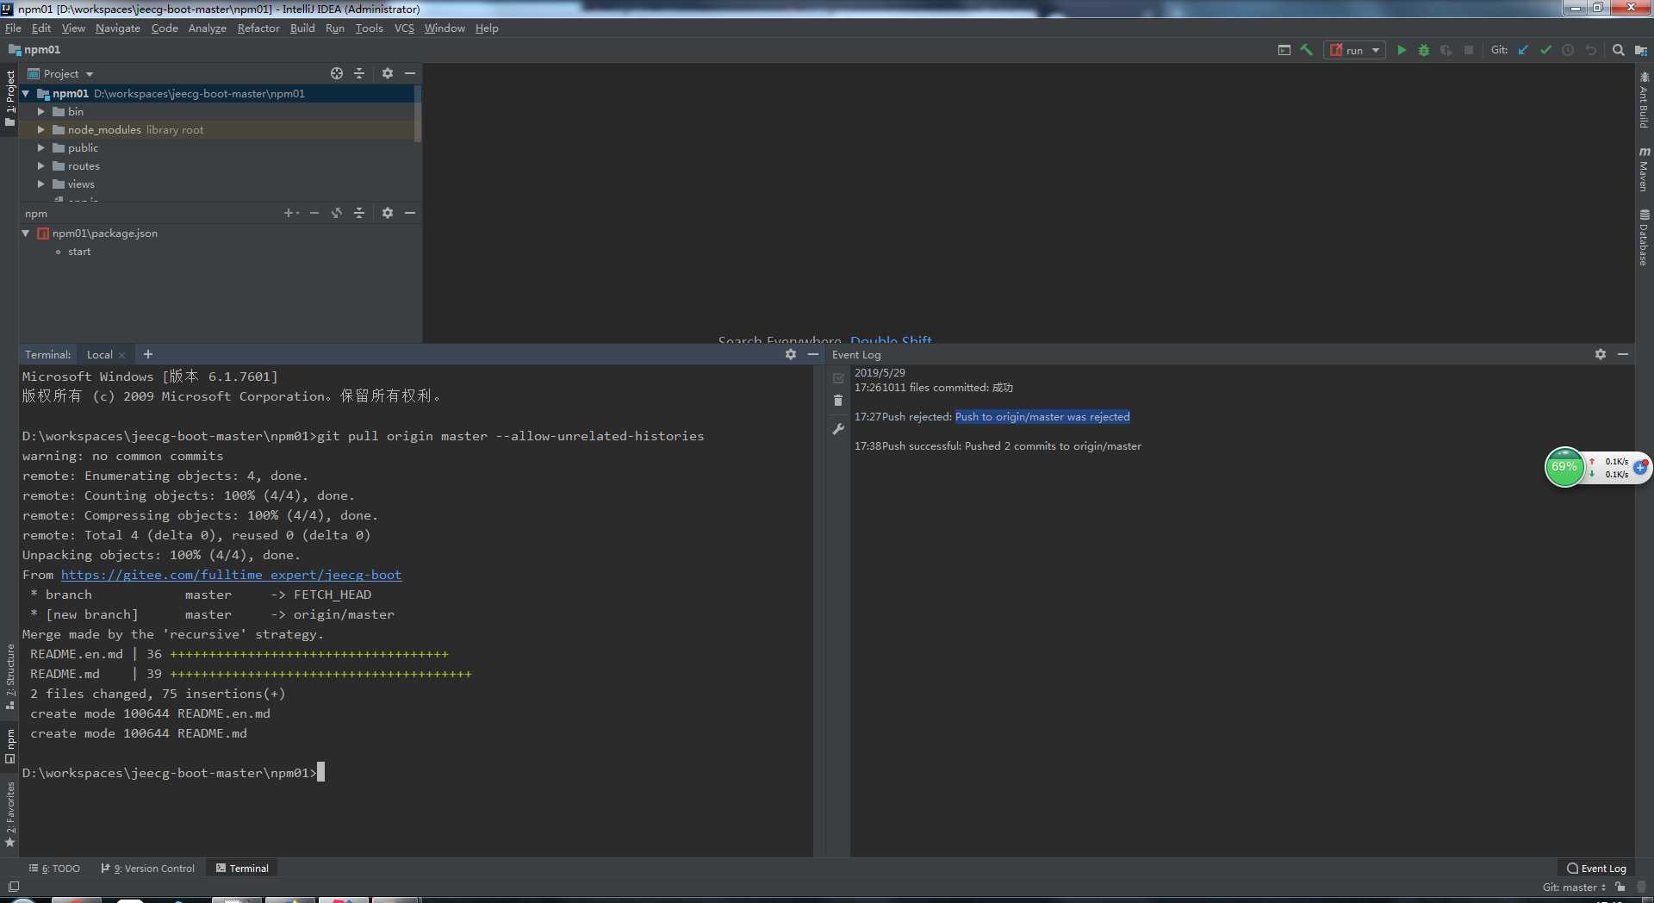Hide the Terminal panel

(813, 354)
